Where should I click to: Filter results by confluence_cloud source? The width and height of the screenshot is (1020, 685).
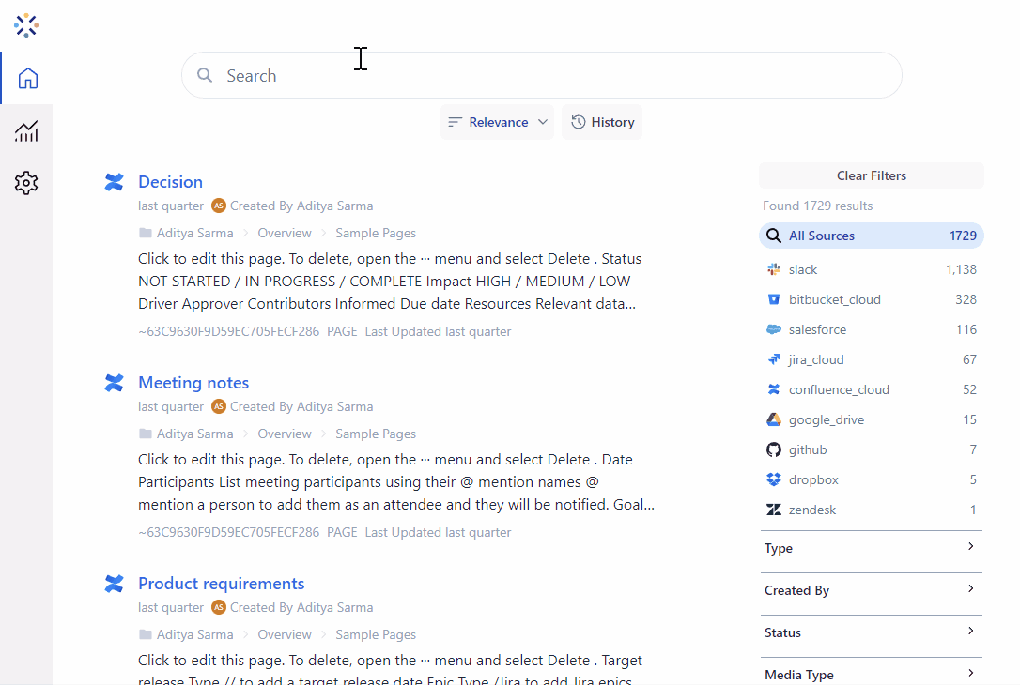[x=871, y=389]
